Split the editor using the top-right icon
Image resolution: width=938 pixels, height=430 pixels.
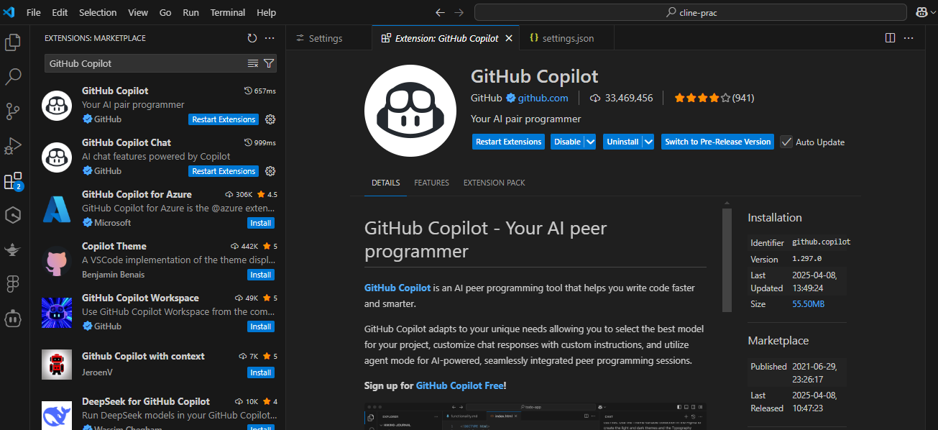click(891, 37)
